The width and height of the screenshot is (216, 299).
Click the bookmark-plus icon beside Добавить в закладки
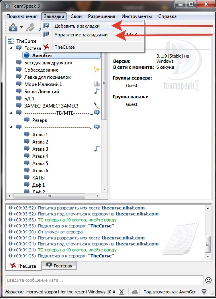46,26
